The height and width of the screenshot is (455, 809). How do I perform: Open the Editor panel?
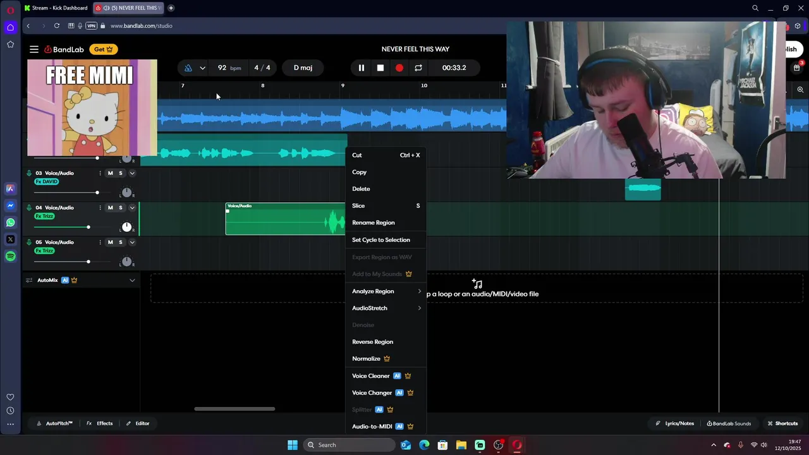pos(138,423)
